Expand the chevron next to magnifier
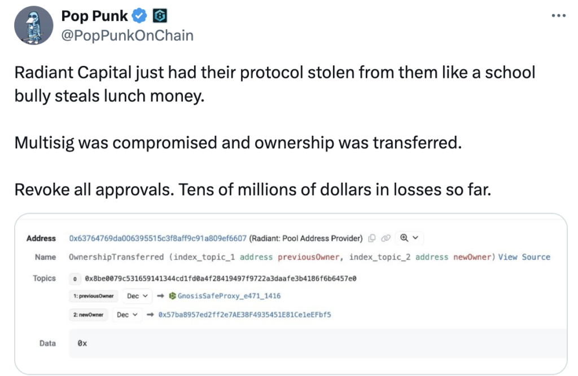Viewport: 578px width, 376px height. (x=415, y=238)
